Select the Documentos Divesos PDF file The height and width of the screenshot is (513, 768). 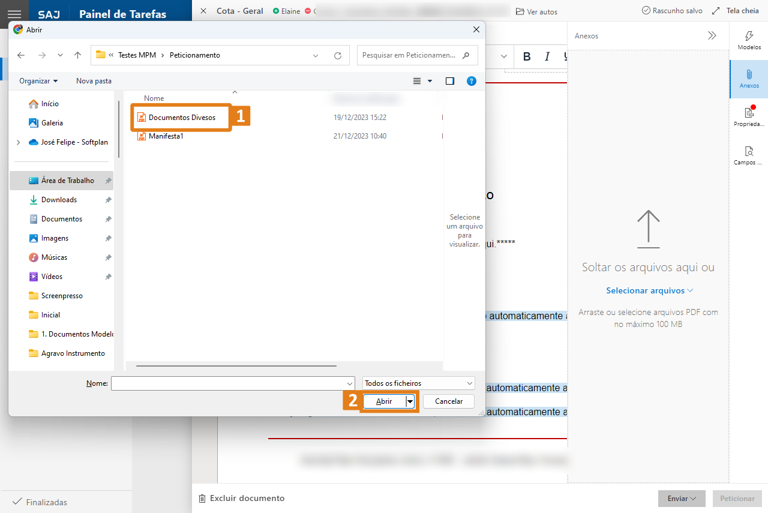point(182,118)
